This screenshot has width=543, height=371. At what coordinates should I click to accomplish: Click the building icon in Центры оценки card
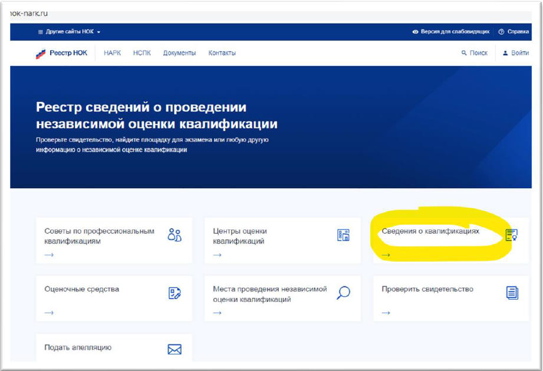pos(343,235)
